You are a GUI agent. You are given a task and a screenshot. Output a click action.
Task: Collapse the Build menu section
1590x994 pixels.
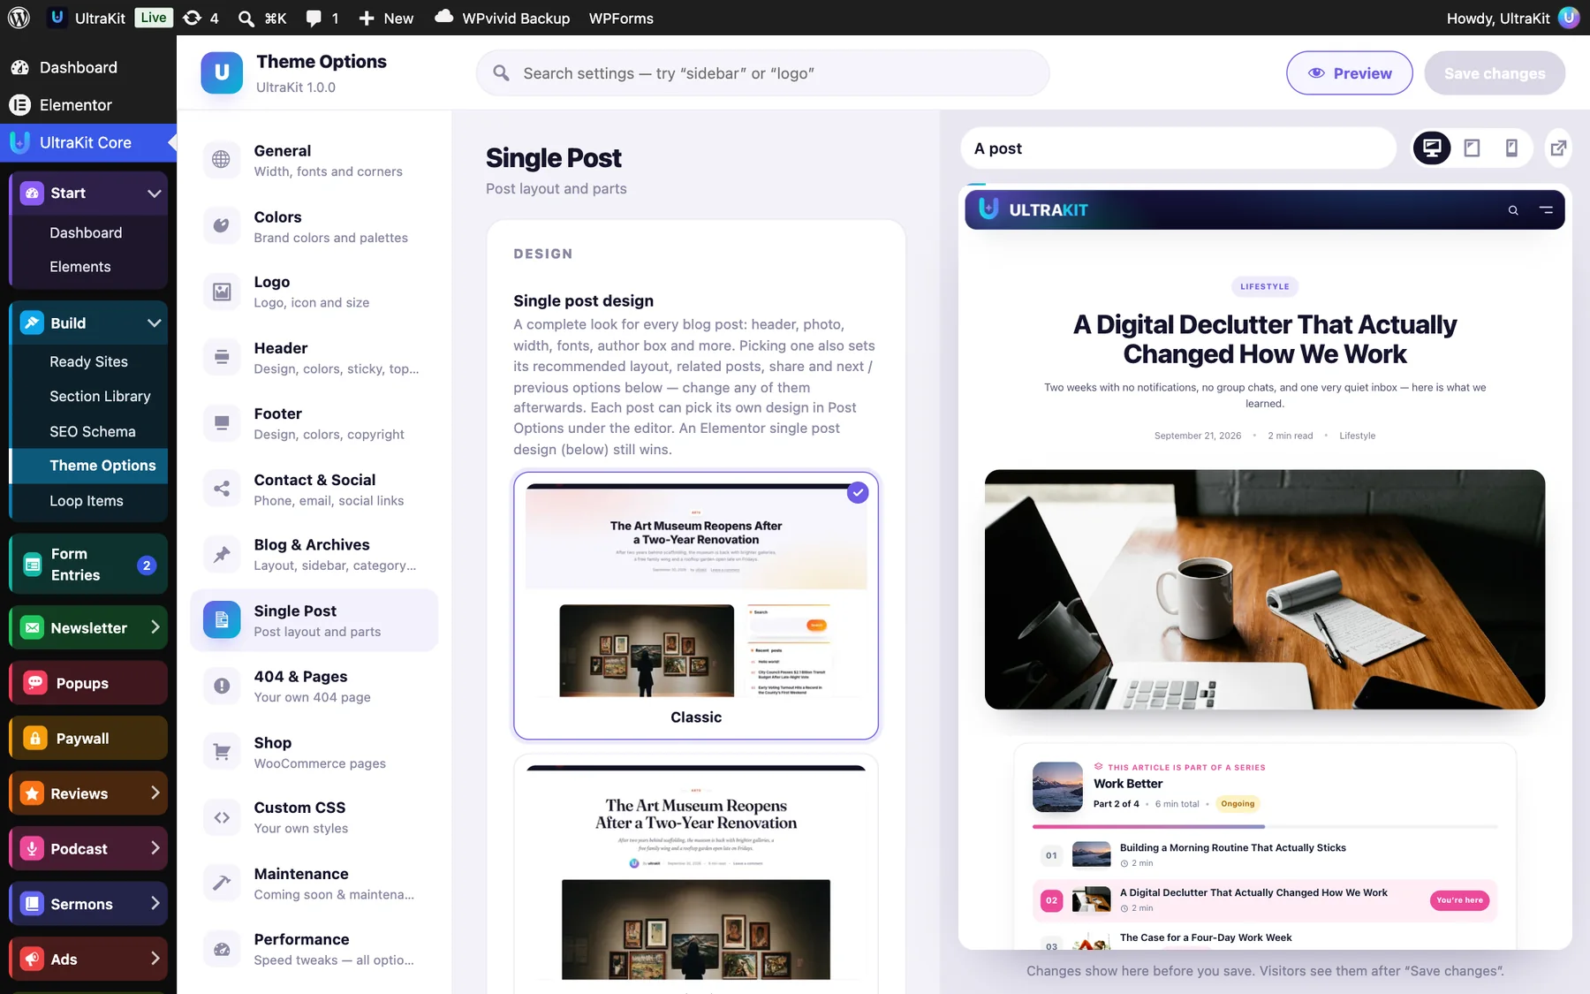(x=155, y=323)
